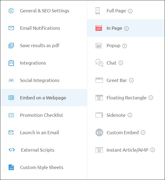Choose the Sidenote embed type

(116, 115)
